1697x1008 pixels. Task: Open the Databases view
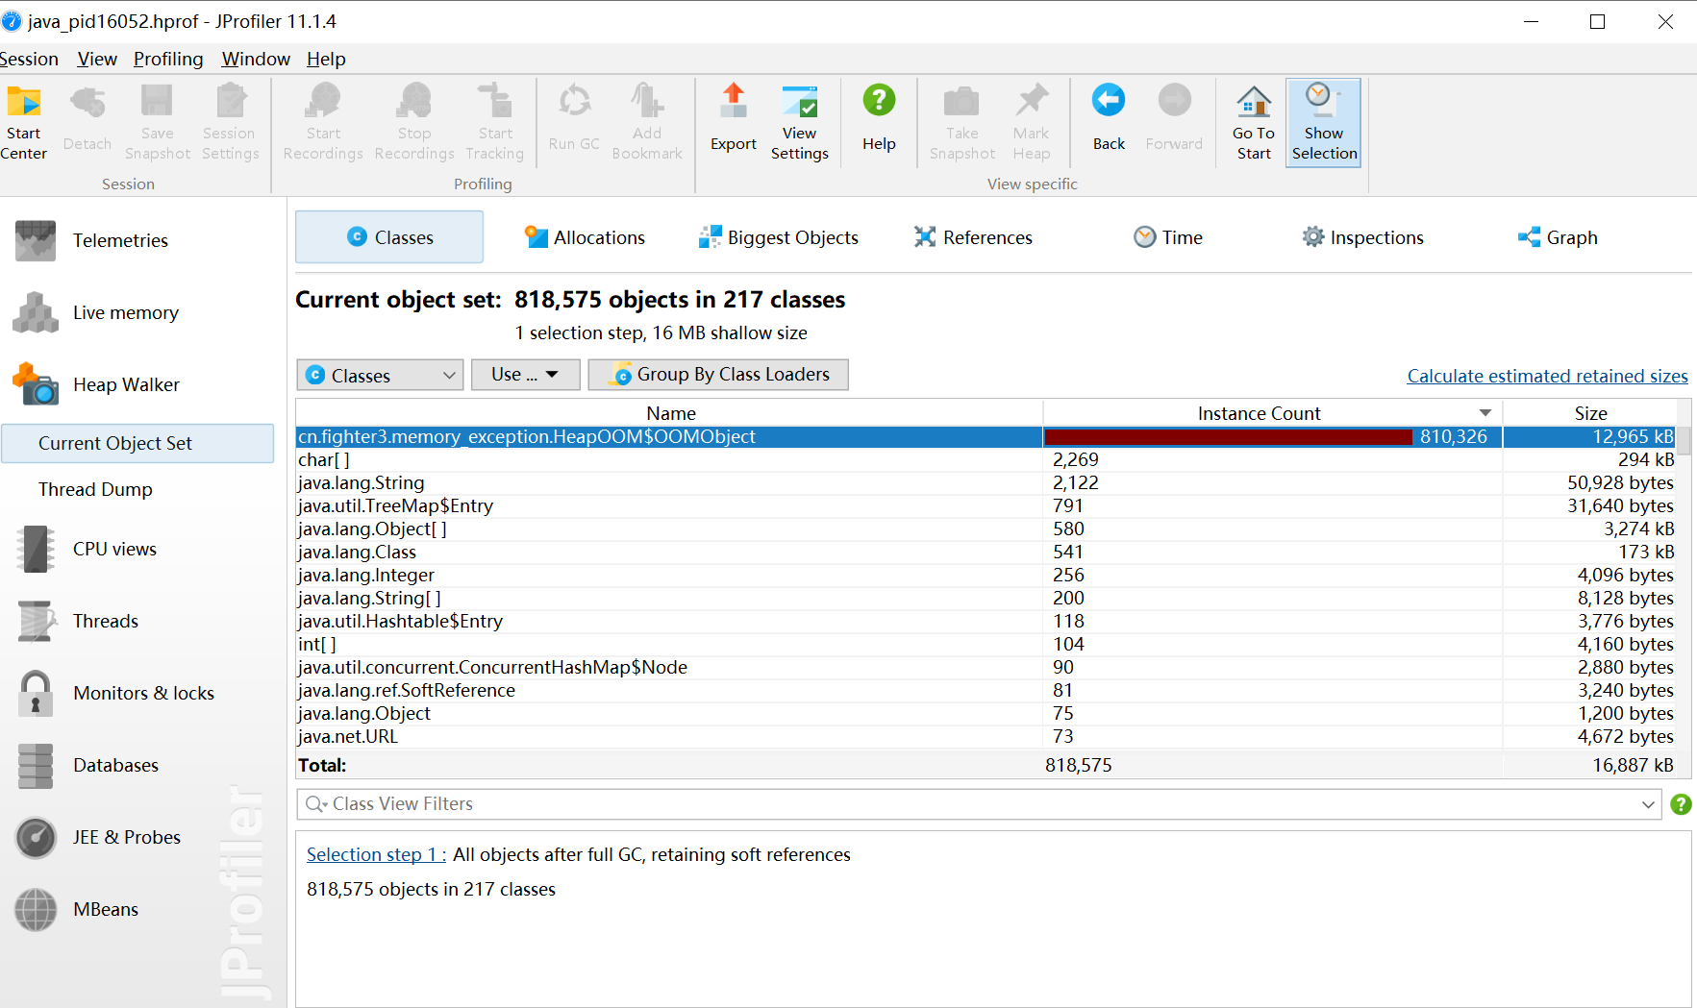point(115,765)
